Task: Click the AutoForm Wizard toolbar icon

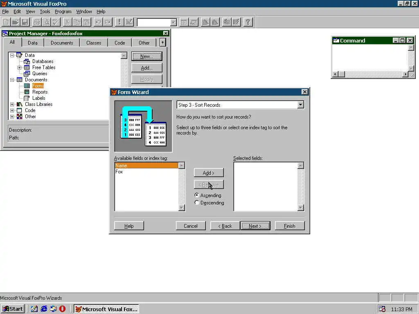Action: click(227, 22)
